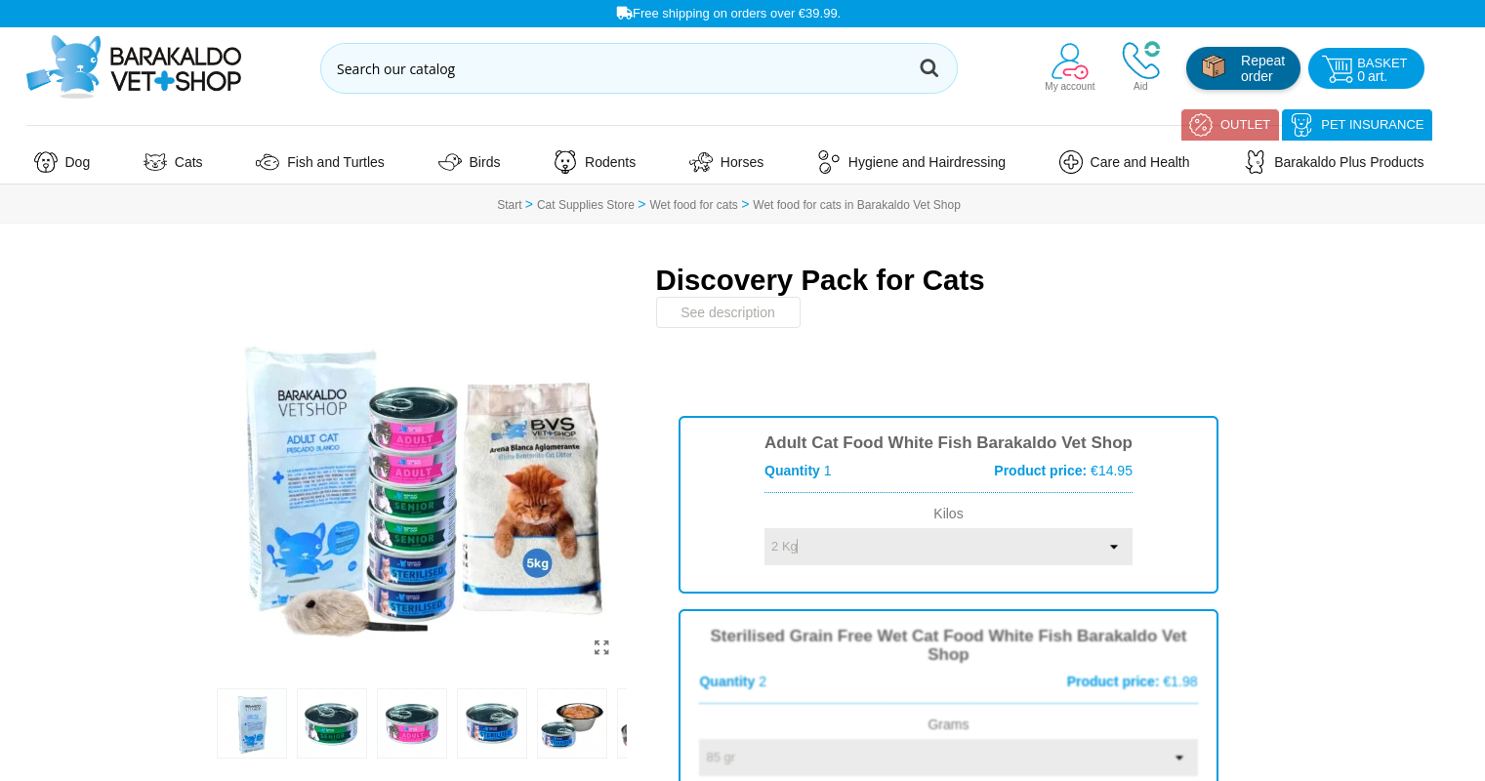The width and height of the screenshot is (1485, 781).
Task: Open the Basket cart icon
Action: [1337, 69]
